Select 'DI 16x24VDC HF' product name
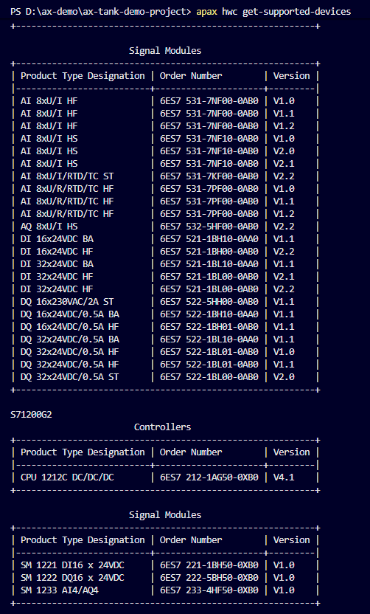 [x=57, y=252]
